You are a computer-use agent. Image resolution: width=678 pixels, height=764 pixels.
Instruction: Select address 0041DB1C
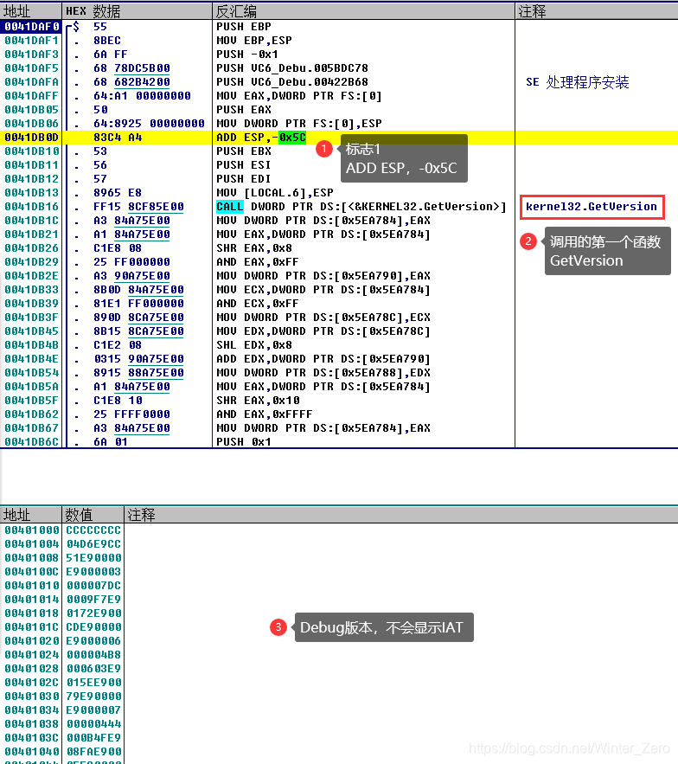click(32, 221)
